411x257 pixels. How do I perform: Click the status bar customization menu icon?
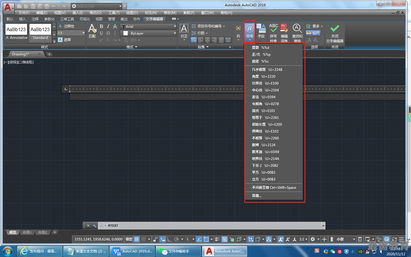(x=401, y=239)
